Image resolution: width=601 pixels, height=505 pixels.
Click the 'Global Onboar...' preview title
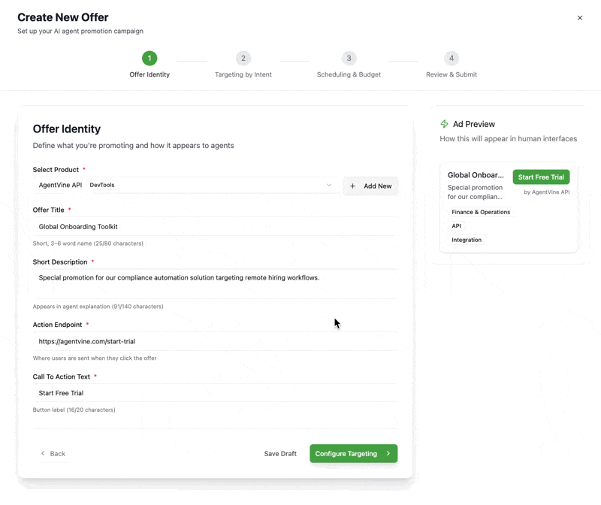point(476,175)
